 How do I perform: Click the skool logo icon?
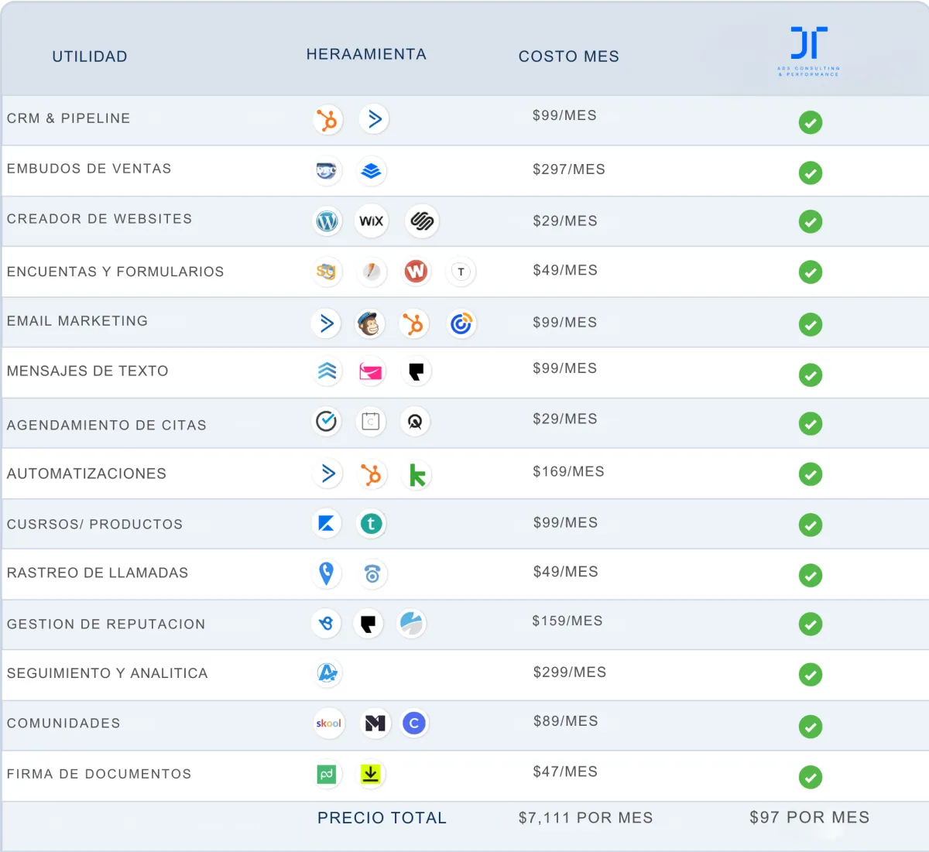tap(328, 724)
